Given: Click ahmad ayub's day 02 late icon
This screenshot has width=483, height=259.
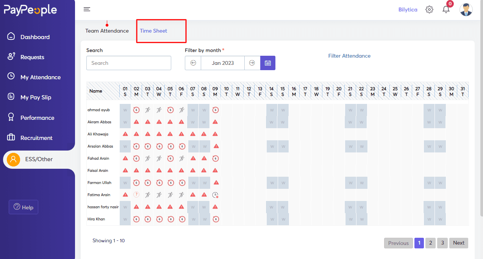Looking at the screenshot, I should 136,110.
